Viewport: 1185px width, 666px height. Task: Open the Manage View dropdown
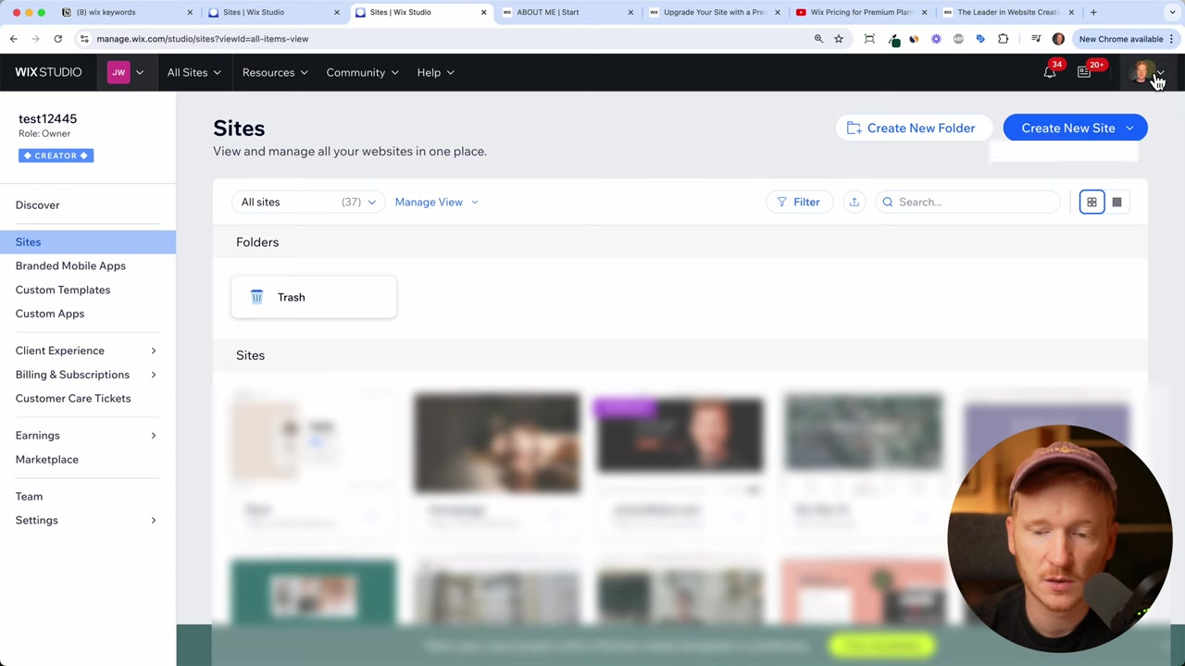click(x=436, y=202)
